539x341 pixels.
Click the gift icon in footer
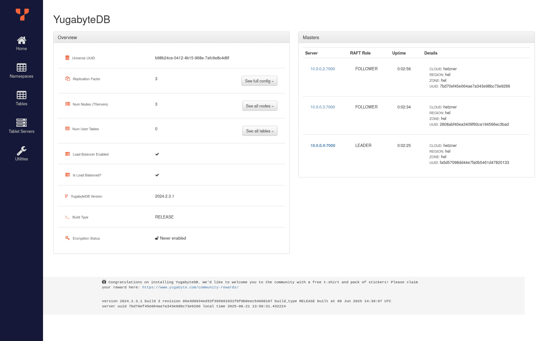(x=104, y=282)
